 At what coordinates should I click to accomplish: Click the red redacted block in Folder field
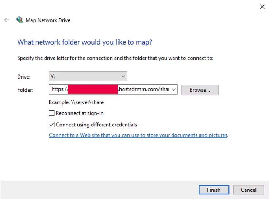point(93,89)
